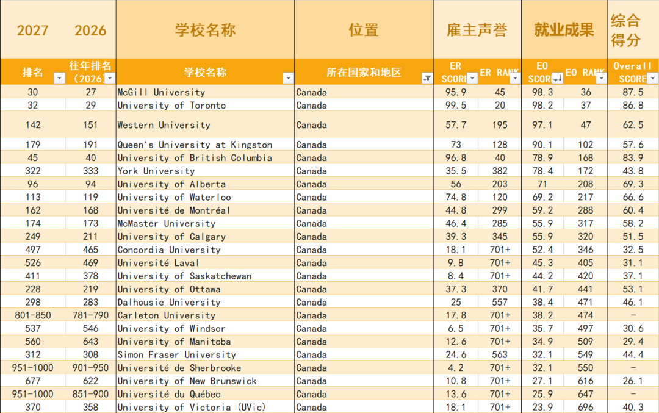Select the University of Toronto cell

pos(205,105)
